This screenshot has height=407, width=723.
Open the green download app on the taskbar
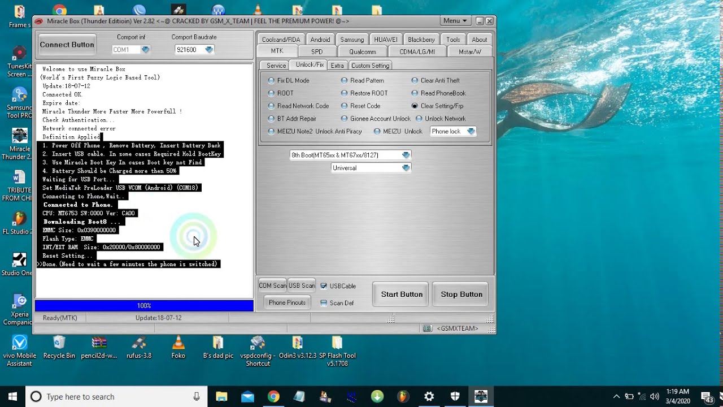[x=377, y=396]
